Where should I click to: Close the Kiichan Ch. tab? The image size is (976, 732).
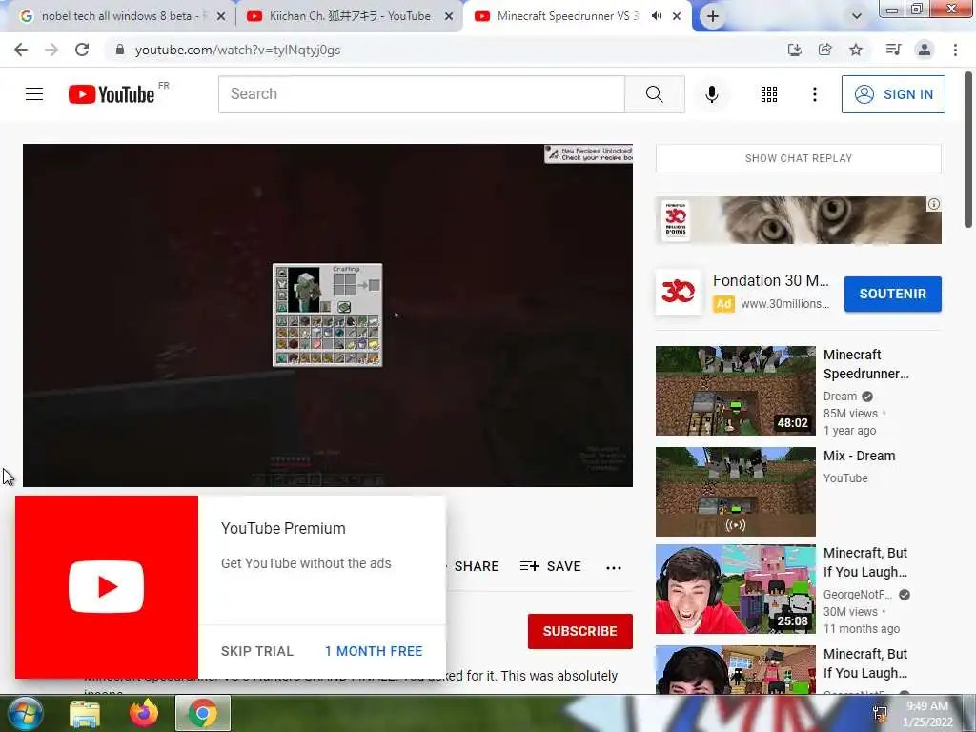(449, 17)
